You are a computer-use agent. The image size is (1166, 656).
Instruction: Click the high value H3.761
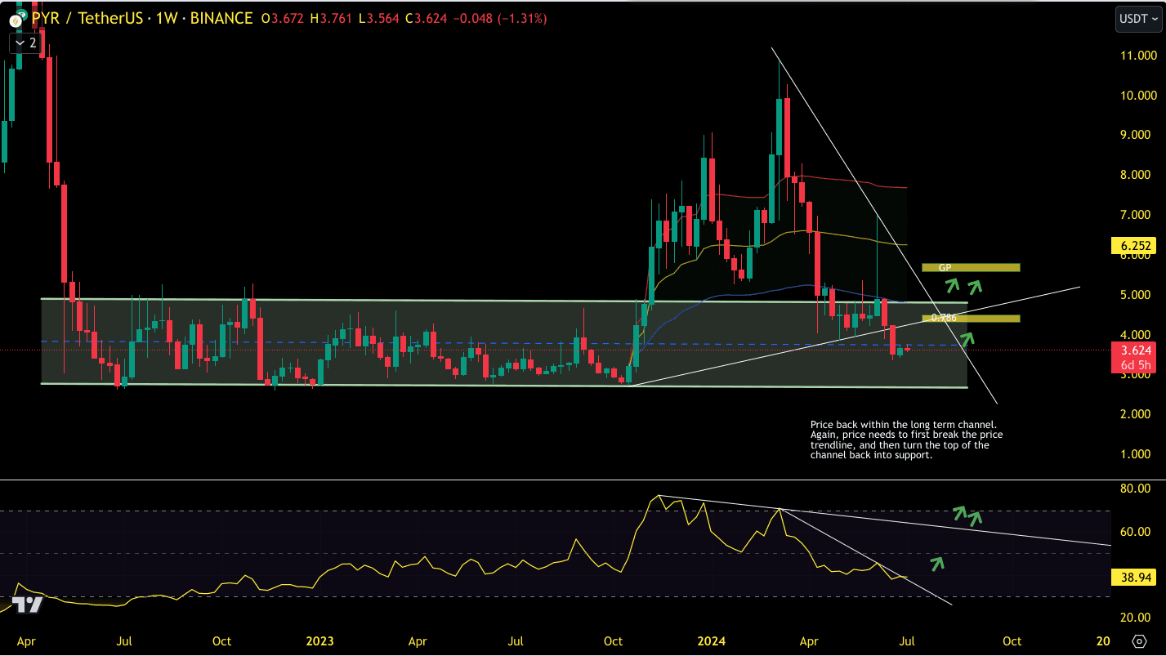click(x=331, y=18)
